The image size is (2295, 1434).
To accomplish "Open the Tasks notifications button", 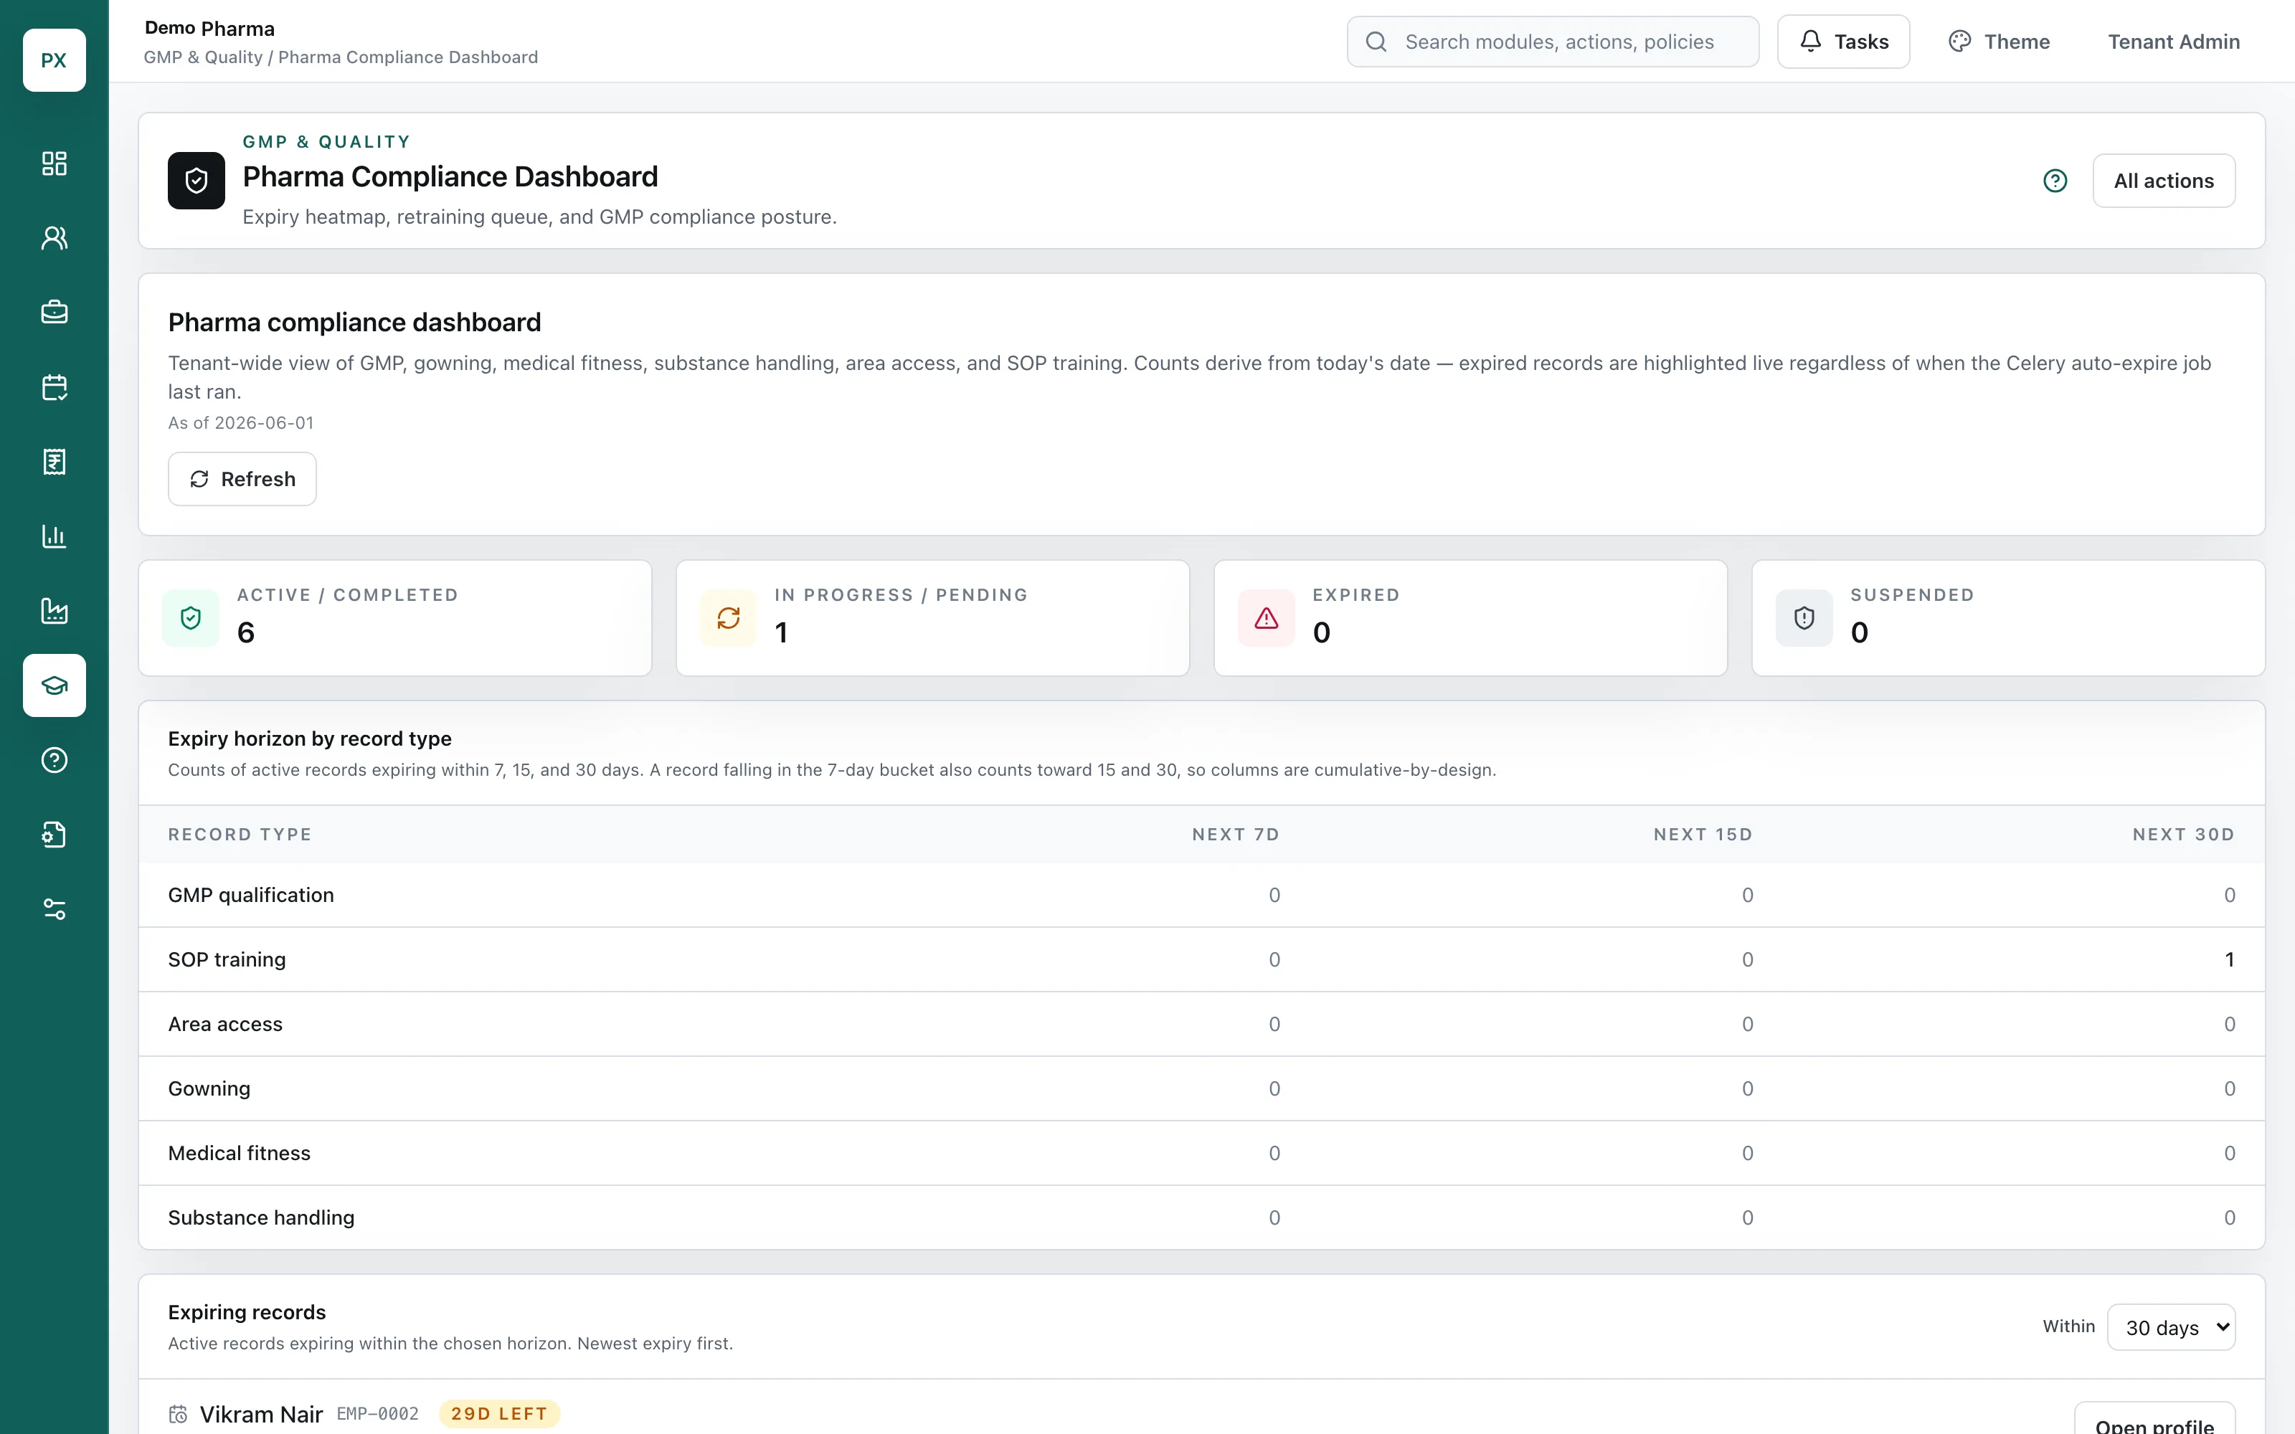I will [1842, 42].
